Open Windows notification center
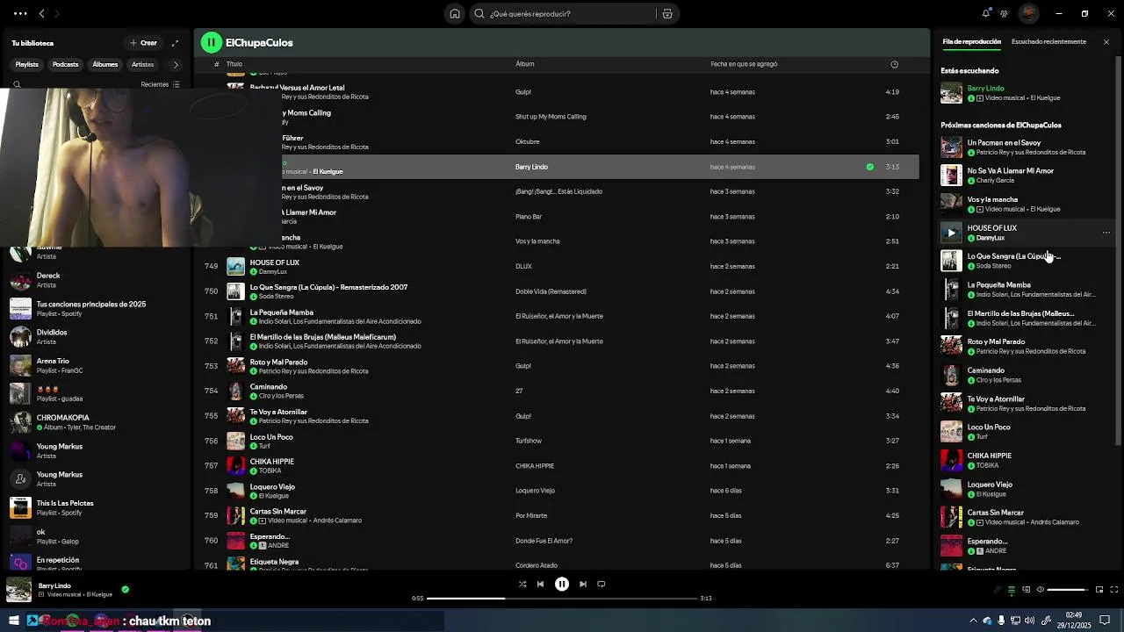The width and height of the screenshot is (1124, 632). [x=1105, y=621]
